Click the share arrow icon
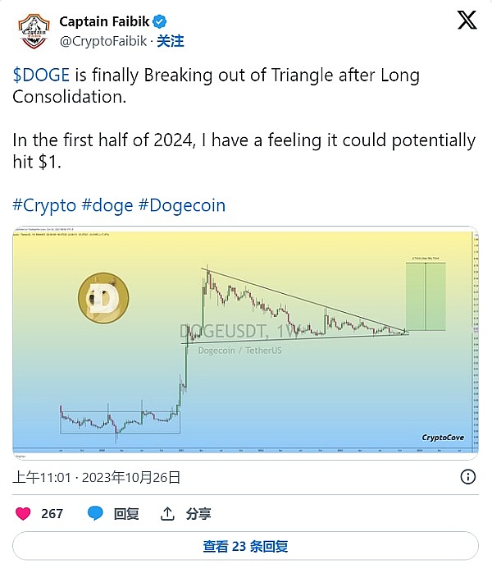The height and width of the screenshot is (569, 492). tap(167, 514)
